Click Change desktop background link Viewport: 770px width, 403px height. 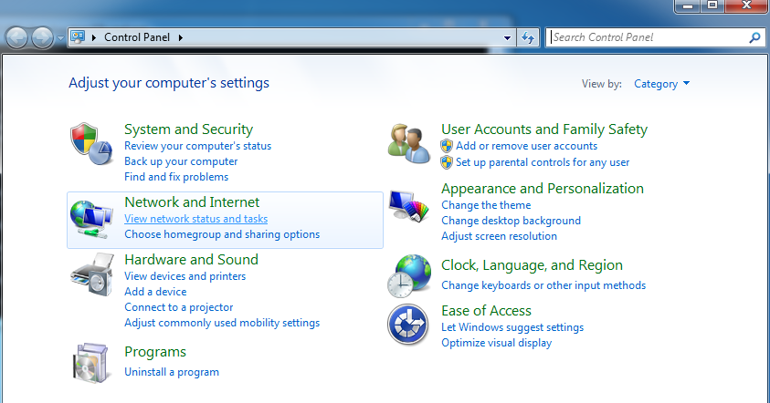pos(511,221)
